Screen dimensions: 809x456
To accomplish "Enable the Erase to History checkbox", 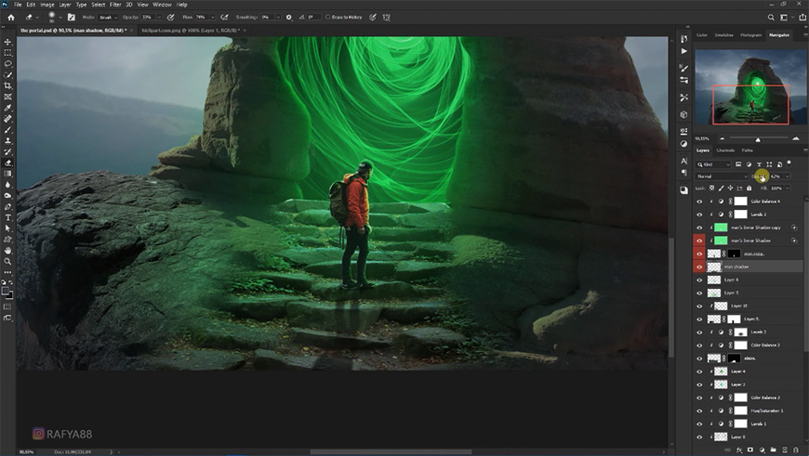I will click(x=327, y=17).
